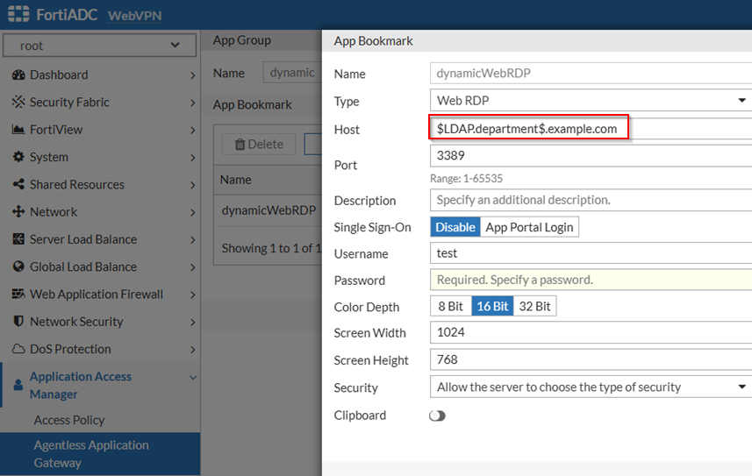Select Agentless Application Gateway menu item
Viewport: 752px width, 476px height.
click(x=91, y=453)
